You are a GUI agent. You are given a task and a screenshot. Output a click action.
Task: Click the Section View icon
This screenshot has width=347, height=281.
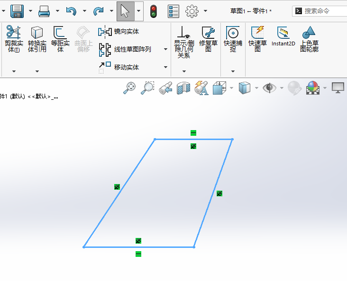click(x=183, y=88)
